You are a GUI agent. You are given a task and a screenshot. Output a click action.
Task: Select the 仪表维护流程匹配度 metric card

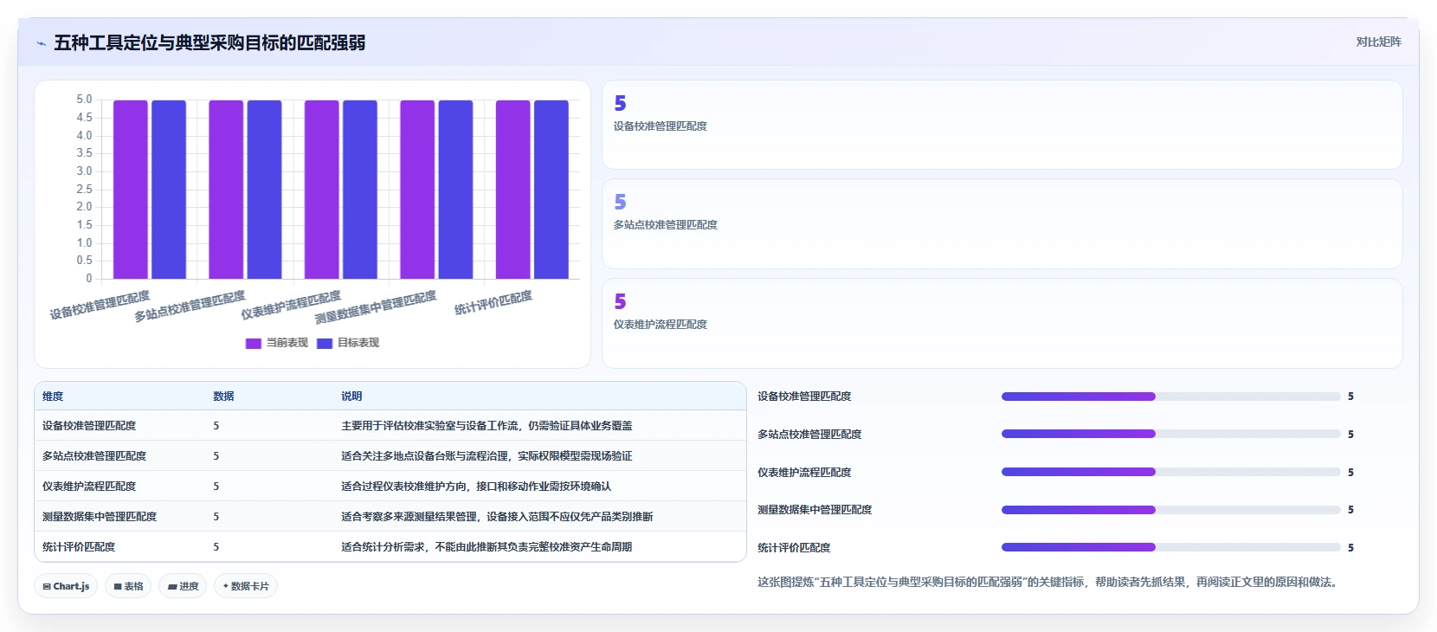[1002, 323]
